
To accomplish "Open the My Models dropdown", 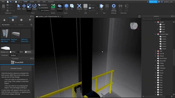I will pyautogui.click(x=8, y=25).
